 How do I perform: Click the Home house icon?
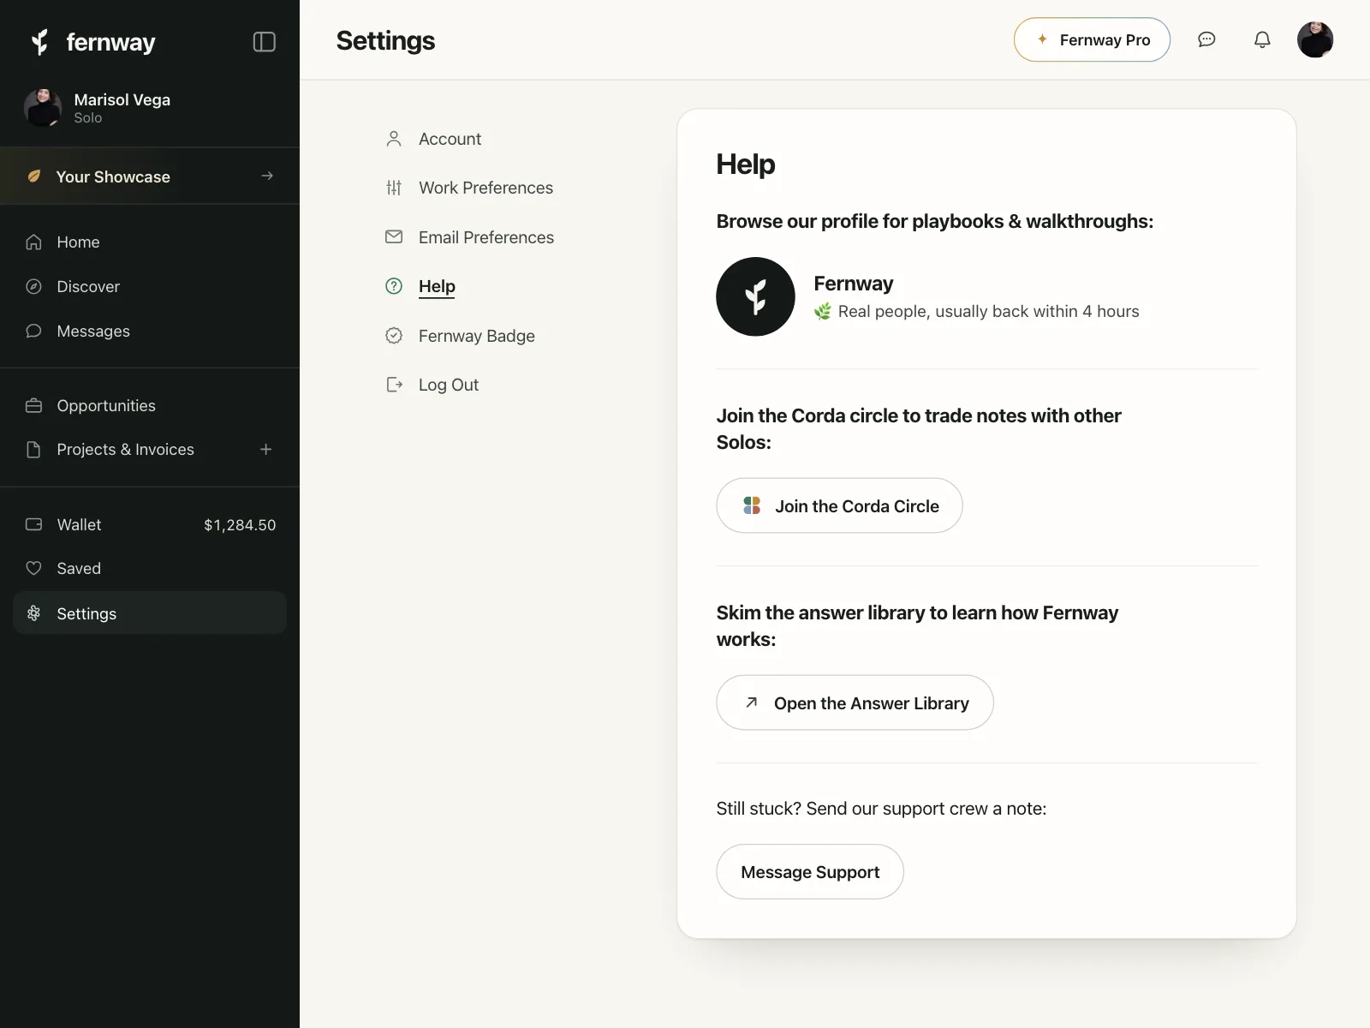pyautogui.click(x=33, y=242)
